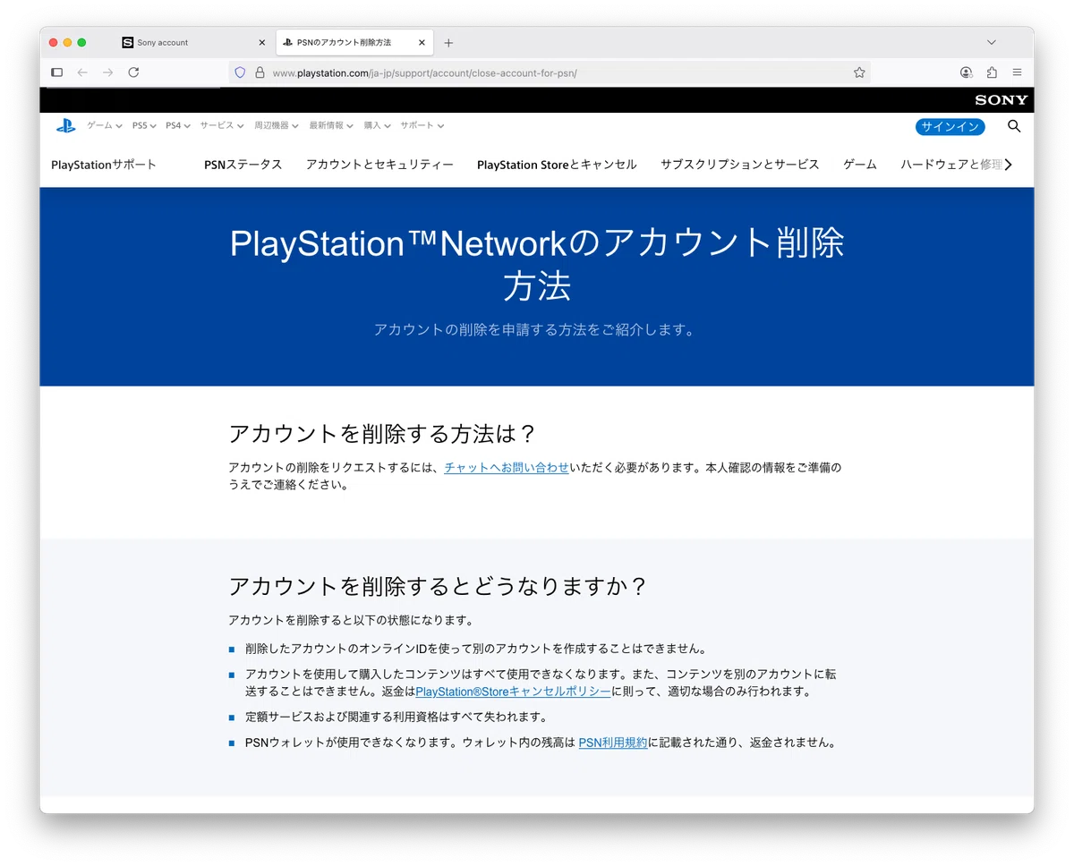The image size is (1074, 866).
Task: Expand the サポート dropdown menu
Action: click(422, 126)
